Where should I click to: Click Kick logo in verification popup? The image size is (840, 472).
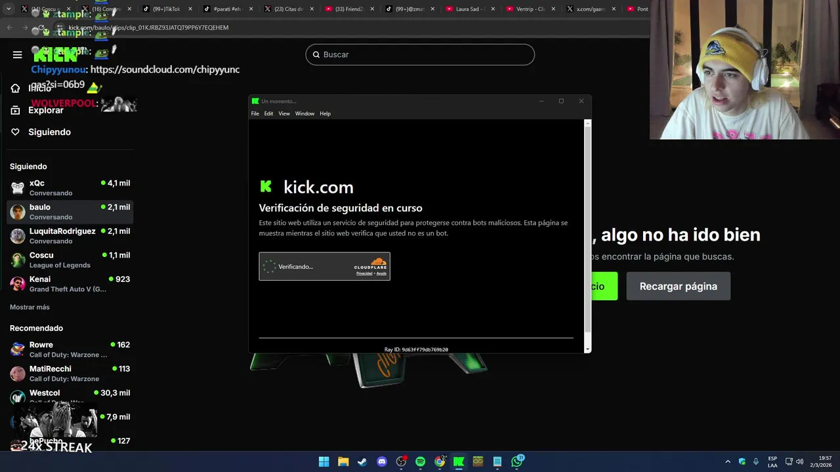[266, 187]
